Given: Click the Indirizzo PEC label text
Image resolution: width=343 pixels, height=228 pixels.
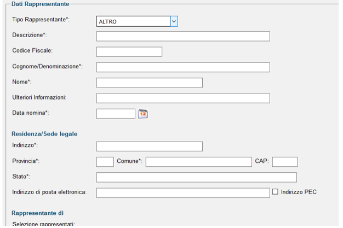Looking at the screenshot, I should click(x=299, y=192).
